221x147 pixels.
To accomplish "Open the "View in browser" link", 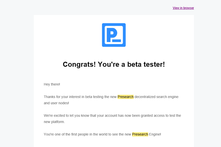I will pyautogui.click(x=183, y=8).
